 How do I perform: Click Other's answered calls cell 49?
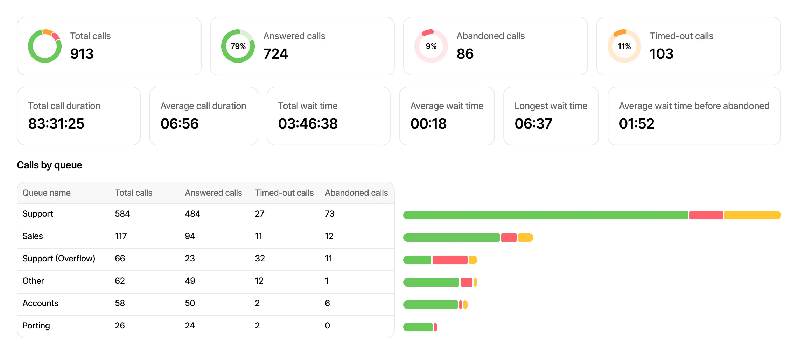[x=190, y=281]
